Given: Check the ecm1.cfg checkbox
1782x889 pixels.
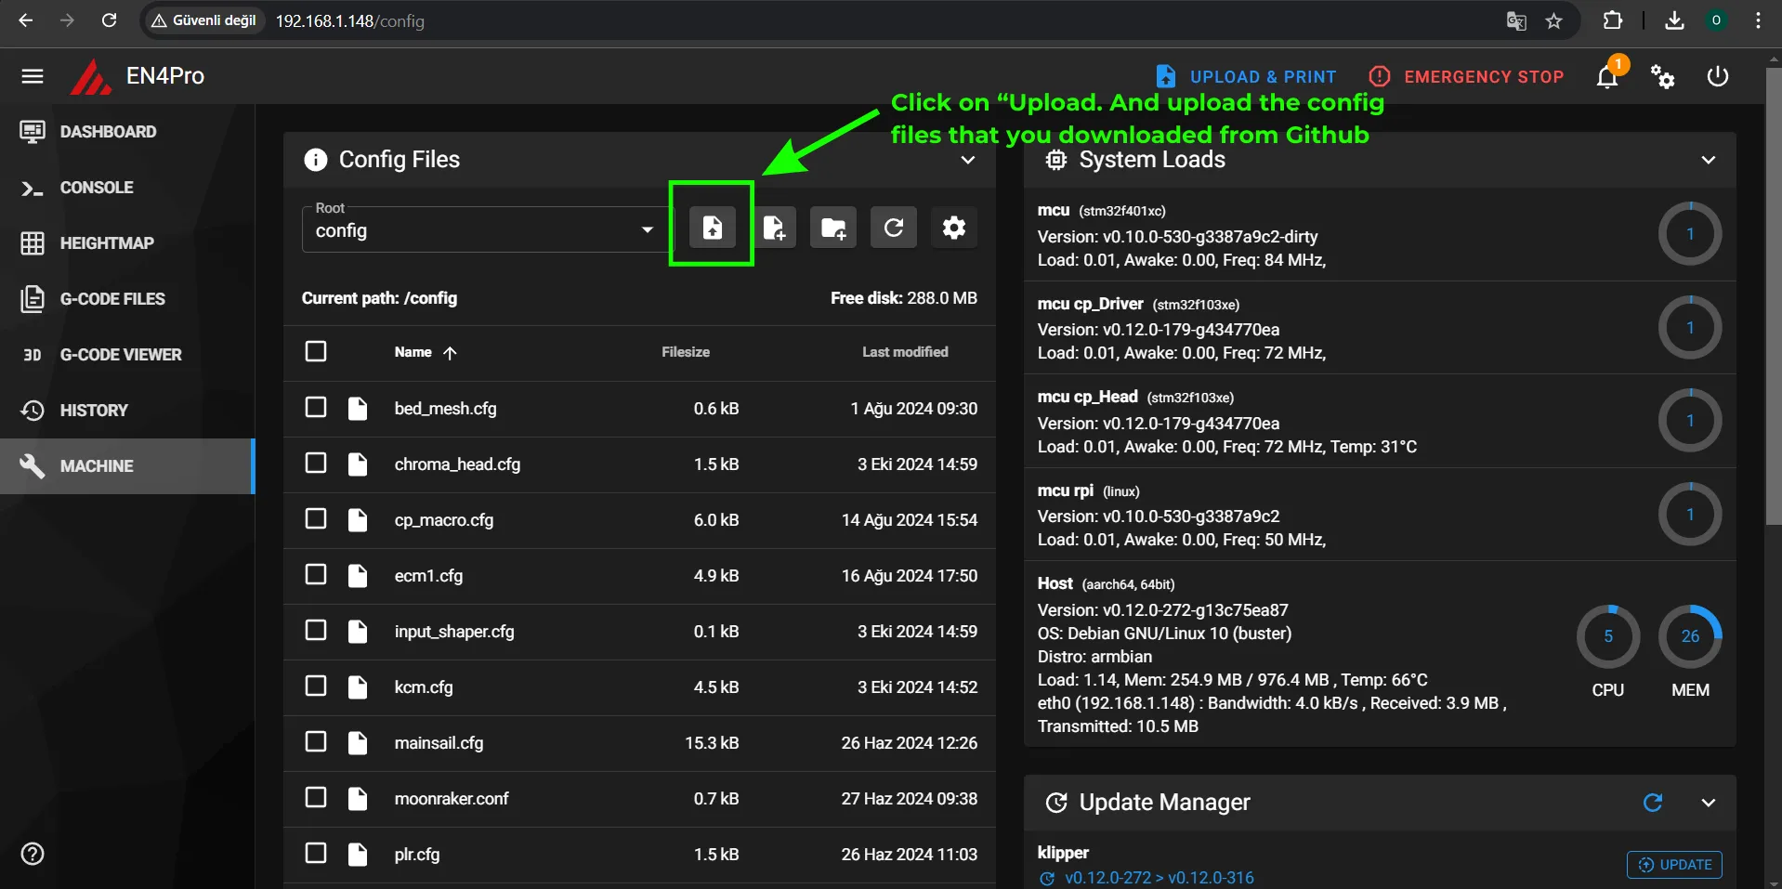Looking at the screenshot, I should pos(316,574).
